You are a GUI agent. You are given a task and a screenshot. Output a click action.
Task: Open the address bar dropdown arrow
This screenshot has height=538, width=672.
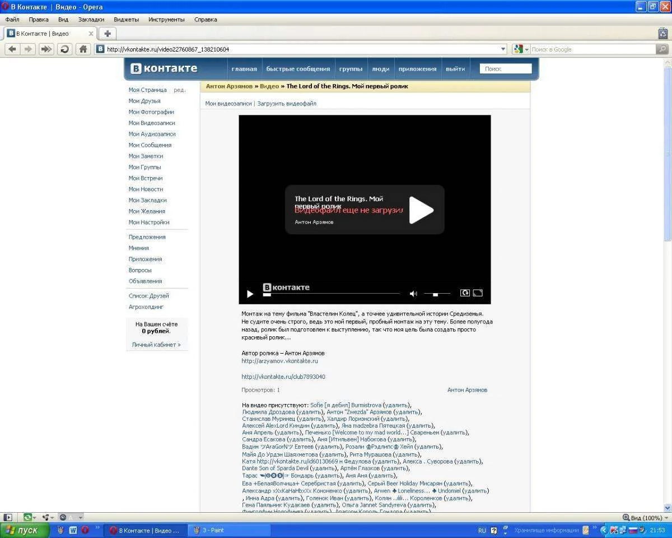503,49
